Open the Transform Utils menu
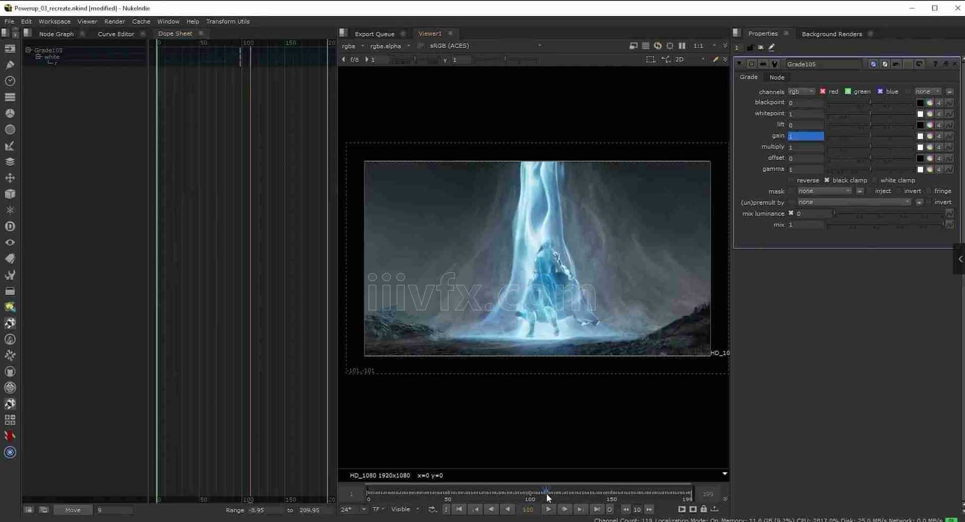This screenshot has width=965, height=522. (x=228, y=21)
